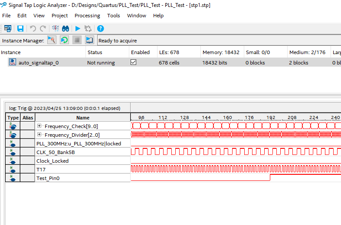Screen dimensions: 341x225
Task: Click the Type column header
Action: pyautogui.click(x=13, y=117)
